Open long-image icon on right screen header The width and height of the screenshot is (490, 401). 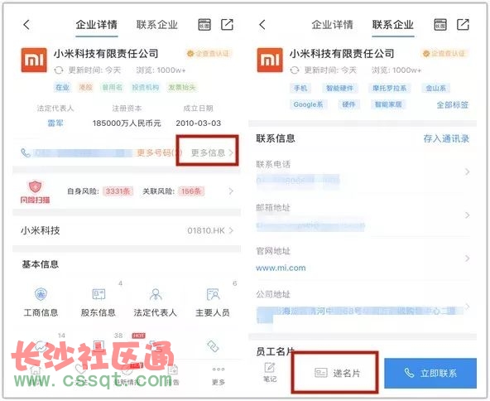click(440, 25)
